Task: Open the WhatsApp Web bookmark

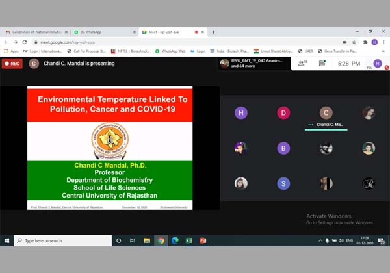Action: point(170,51)
